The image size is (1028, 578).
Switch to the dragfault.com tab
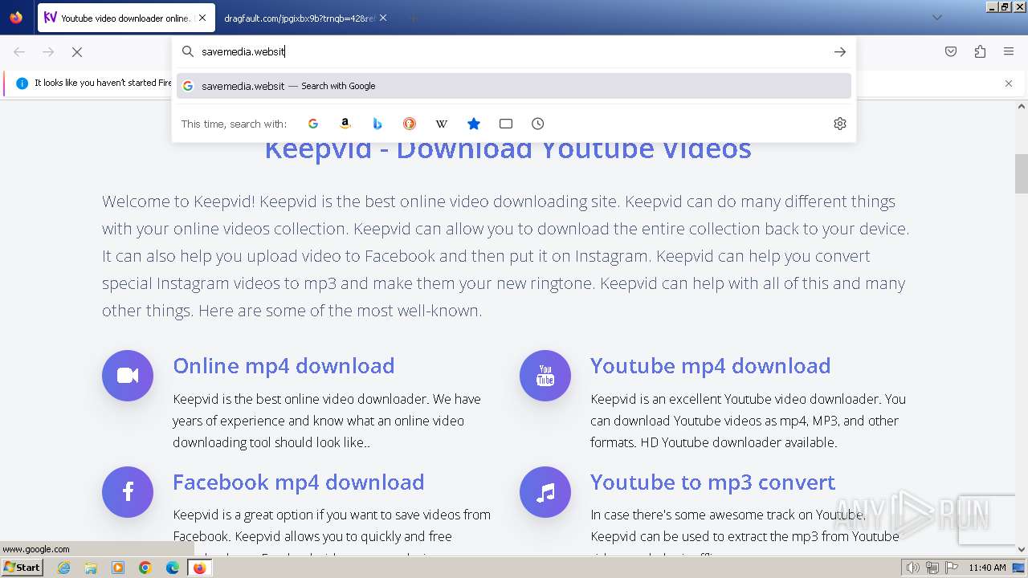300,18
